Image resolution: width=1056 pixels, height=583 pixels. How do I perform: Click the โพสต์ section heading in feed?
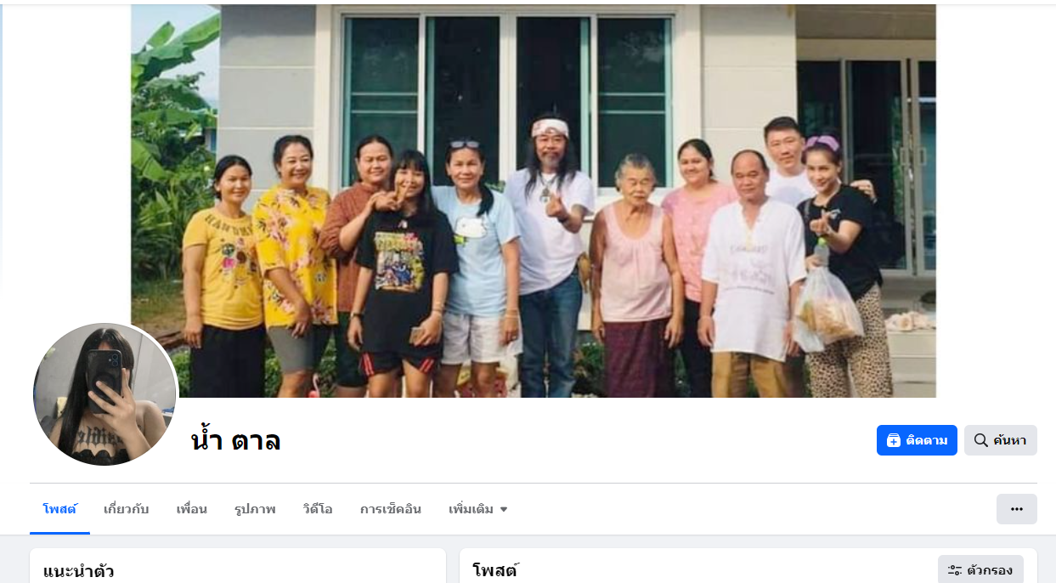point(495,570)
